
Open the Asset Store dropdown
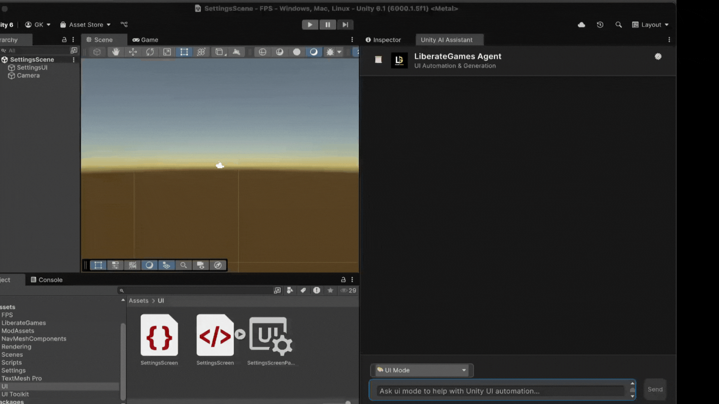click(x=85, y=25)
